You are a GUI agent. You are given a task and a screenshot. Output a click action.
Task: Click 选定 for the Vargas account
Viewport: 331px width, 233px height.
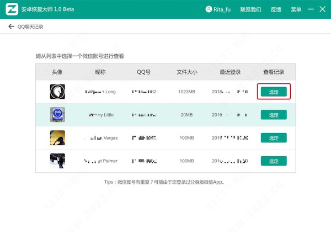274,137
